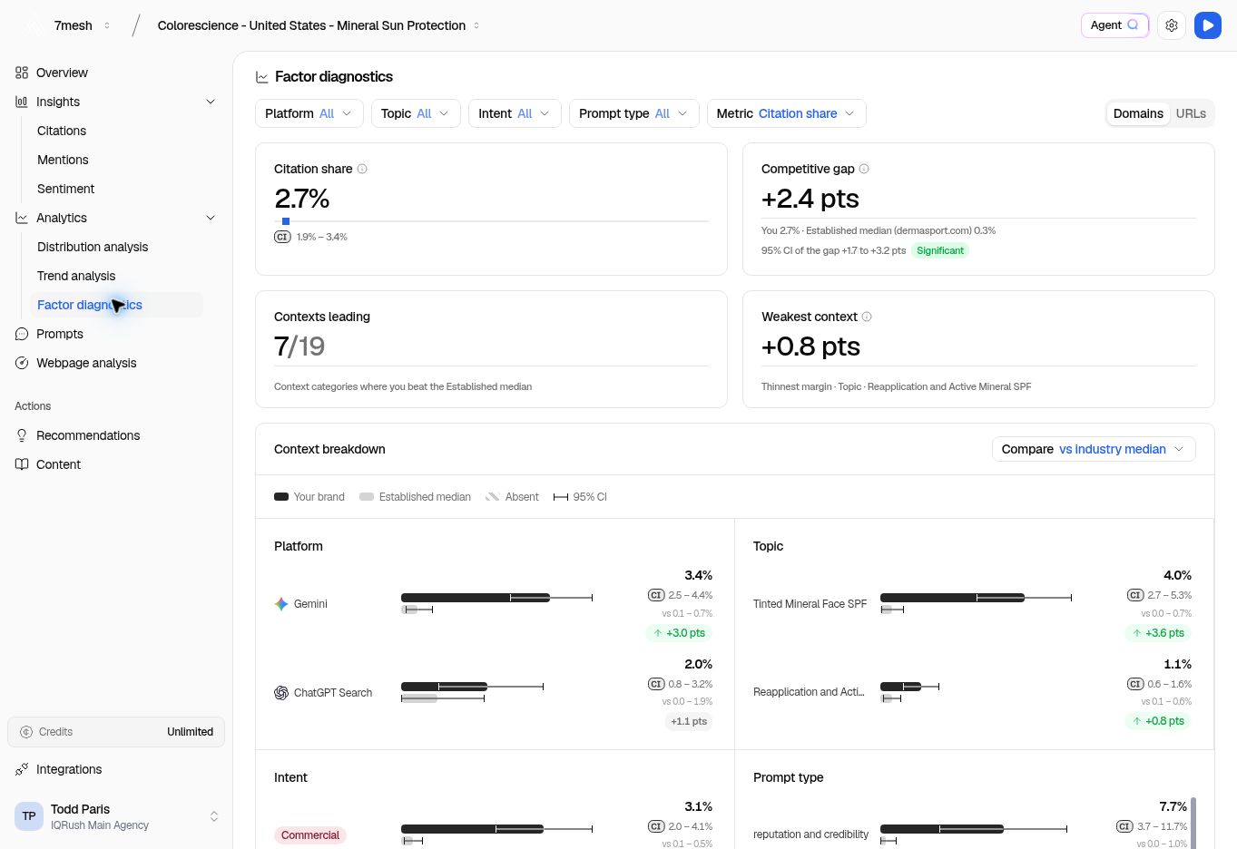Go to Mentions in sidebar
The width and height of the screenshot is (1237, 849).
pos(63,160)
